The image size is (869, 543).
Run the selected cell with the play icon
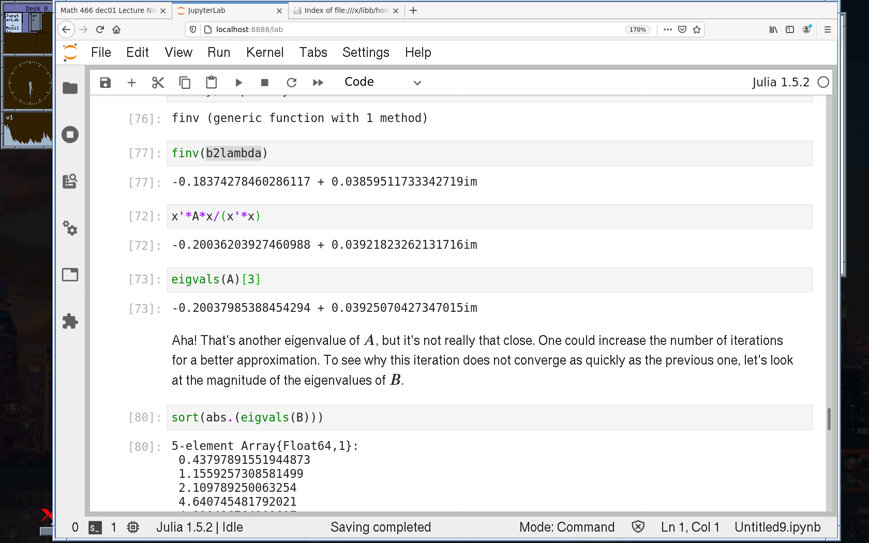pos(238,83)
